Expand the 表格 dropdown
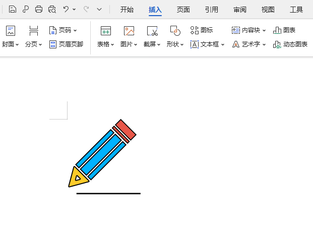313x234 pixels. [112, 44]
